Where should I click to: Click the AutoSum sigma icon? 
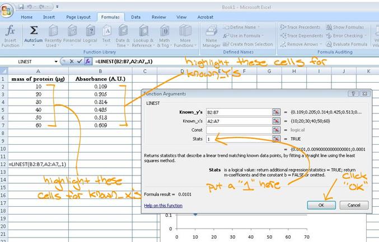34,31
